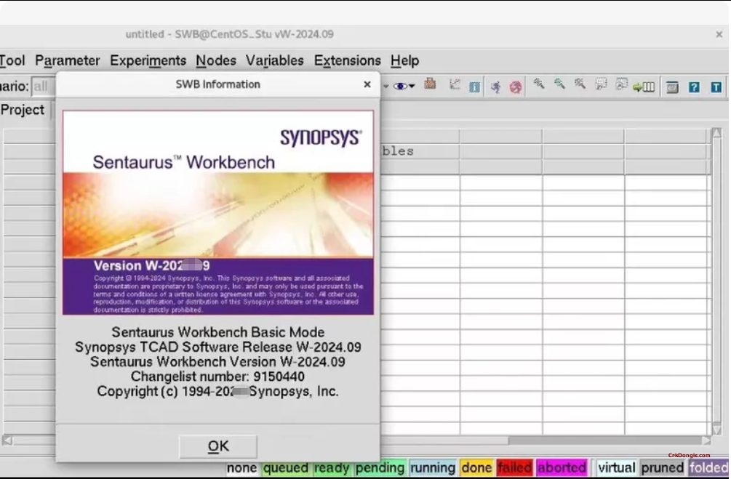Screen dimensions: 731x479
Task: Open the small dropdown arrow left of eye icon
Action: pos(386,86)
